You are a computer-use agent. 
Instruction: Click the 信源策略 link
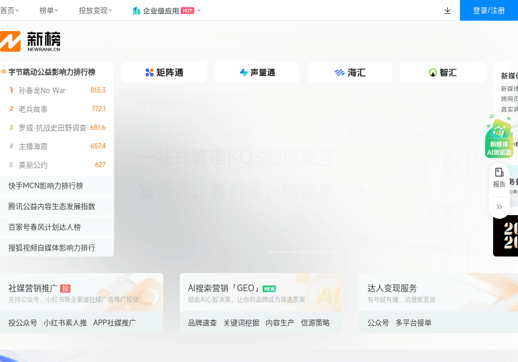(x=315, y=323)
